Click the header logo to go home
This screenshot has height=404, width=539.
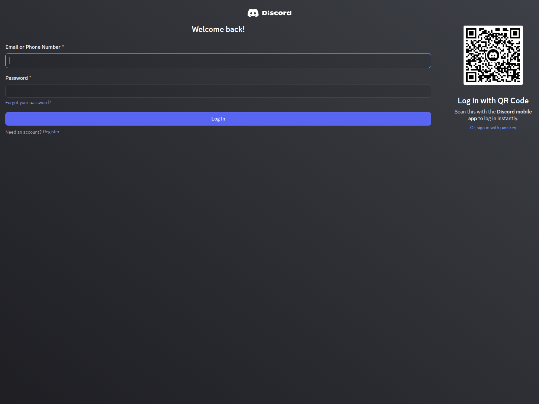[269, 12]
